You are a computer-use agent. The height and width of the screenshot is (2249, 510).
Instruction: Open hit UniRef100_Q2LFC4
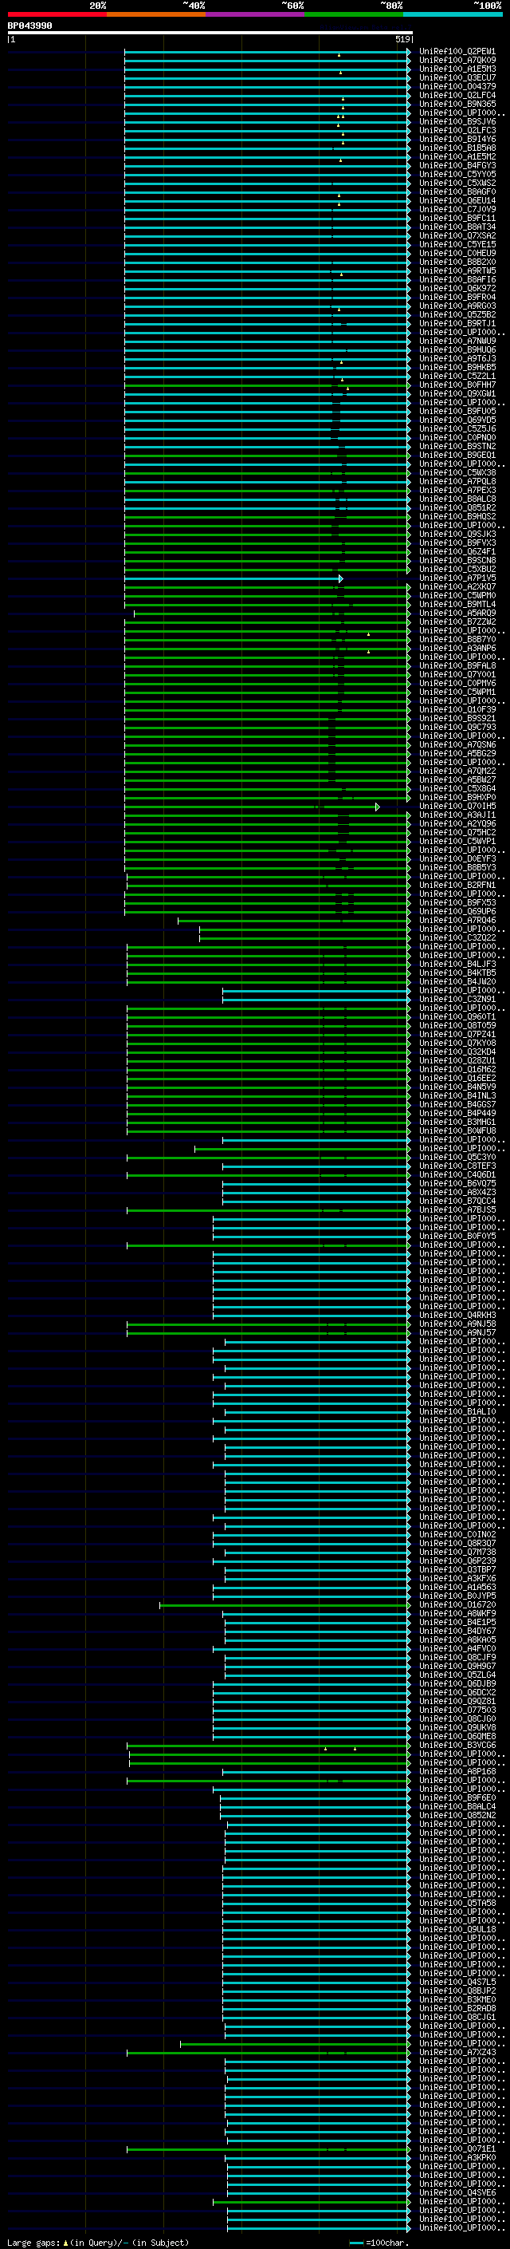click(457, 95)
